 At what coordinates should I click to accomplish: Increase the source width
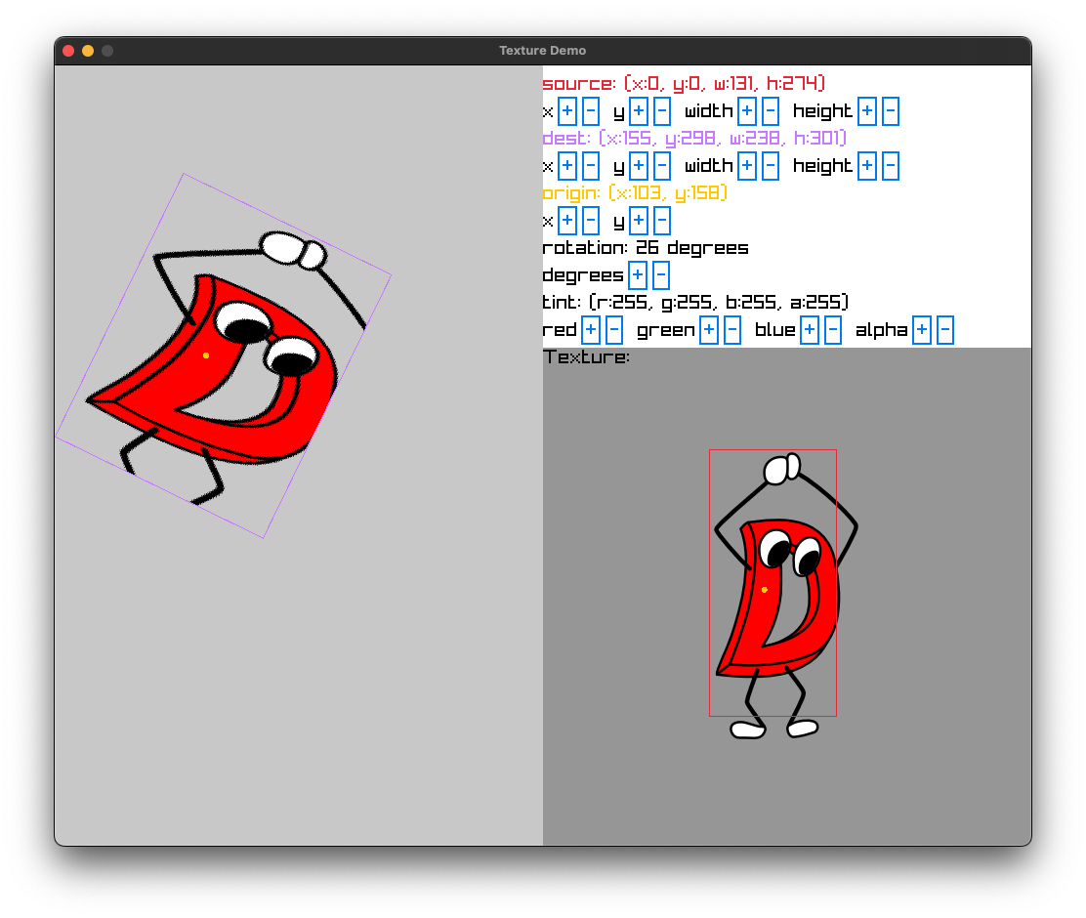[747, 110]
